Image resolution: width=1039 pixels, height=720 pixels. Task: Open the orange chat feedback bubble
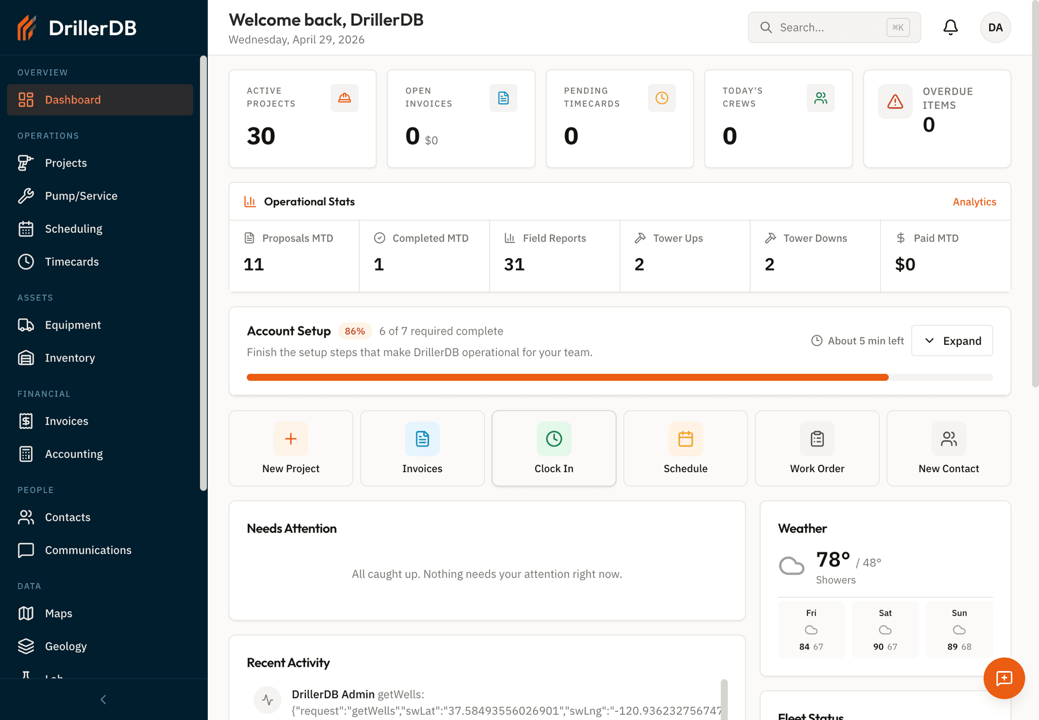pyautogui.click(x=1004, y=678)
